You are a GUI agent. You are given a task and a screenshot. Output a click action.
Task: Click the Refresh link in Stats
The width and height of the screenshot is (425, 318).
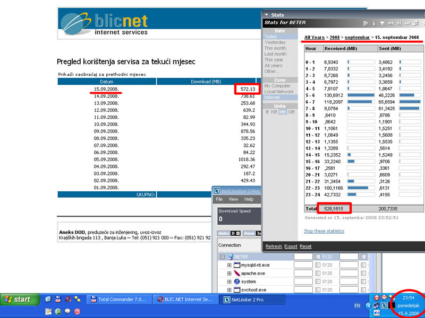pyautogui.click(x=274, y=246)
